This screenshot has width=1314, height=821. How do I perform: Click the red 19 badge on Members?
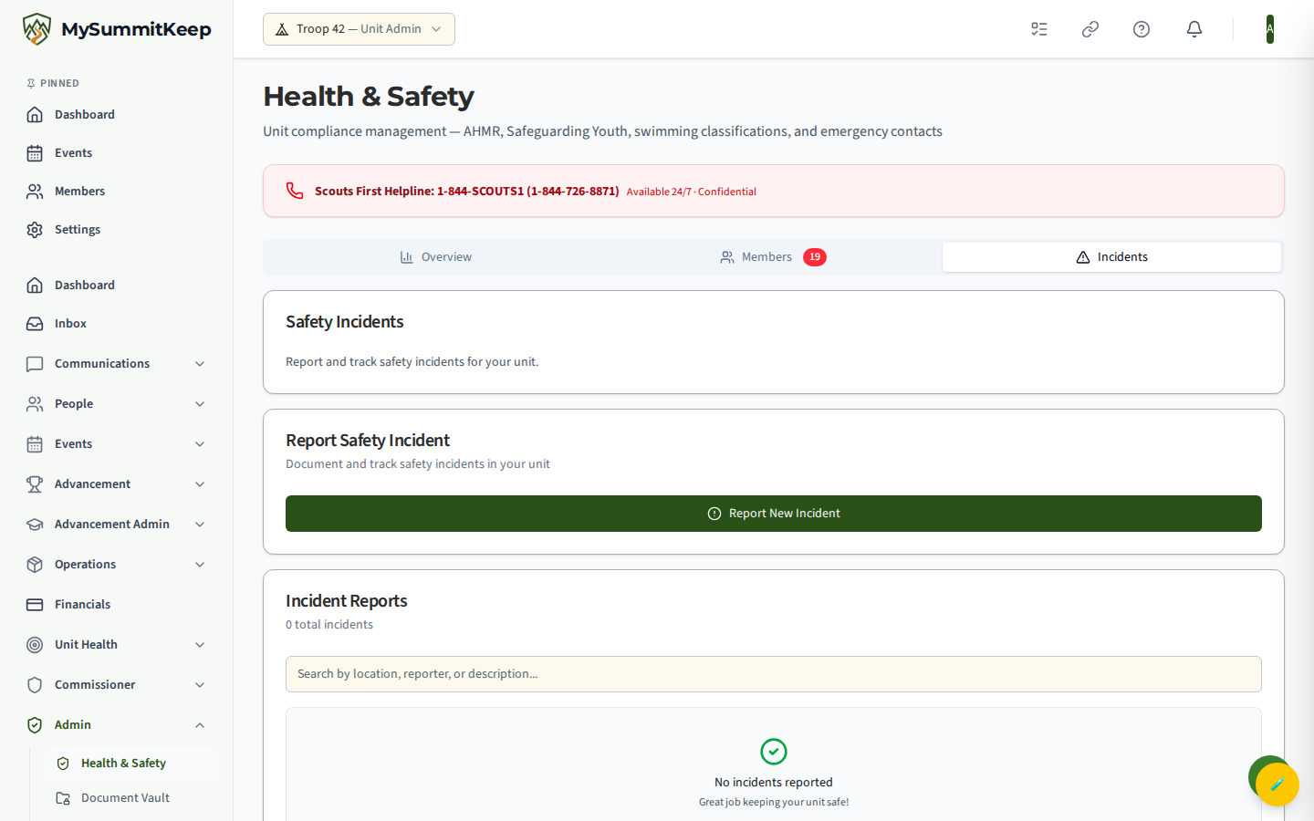point(815,257)
